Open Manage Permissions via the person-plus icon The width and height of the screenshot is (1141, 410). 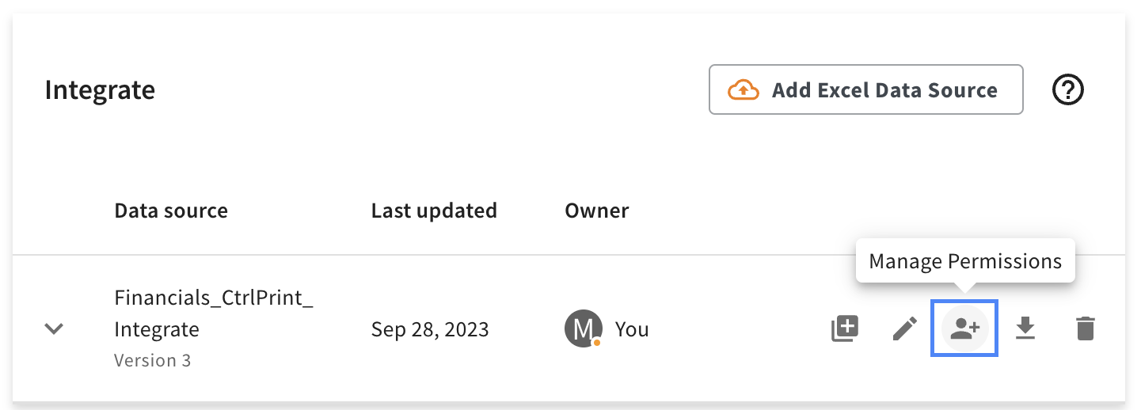(x=964, y=328)
